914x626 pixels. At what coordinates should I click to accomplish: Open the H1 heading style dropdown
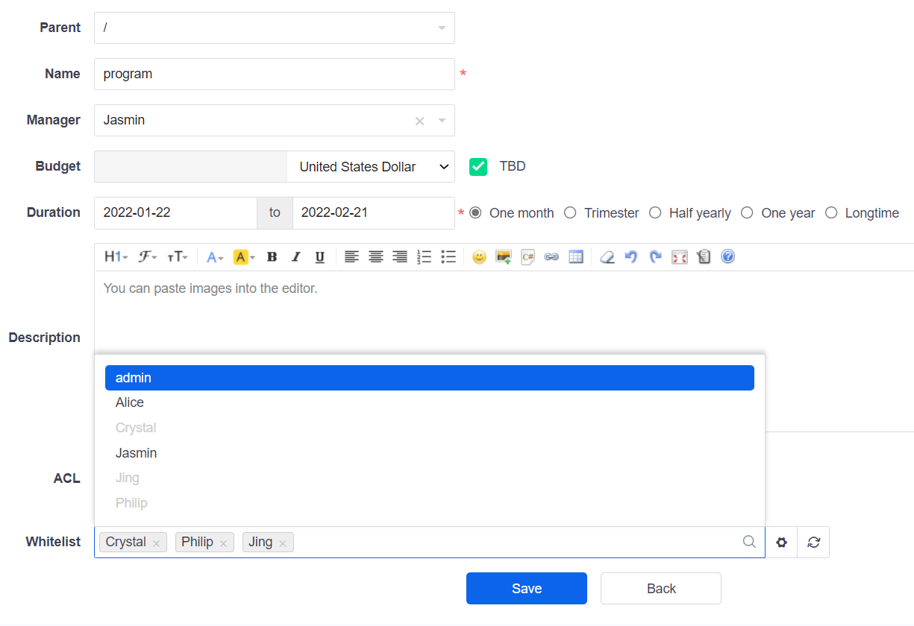click(116, 257)
